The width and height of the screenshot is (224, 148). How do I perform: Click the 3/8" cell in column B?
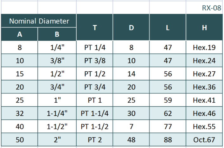(57, 61)
